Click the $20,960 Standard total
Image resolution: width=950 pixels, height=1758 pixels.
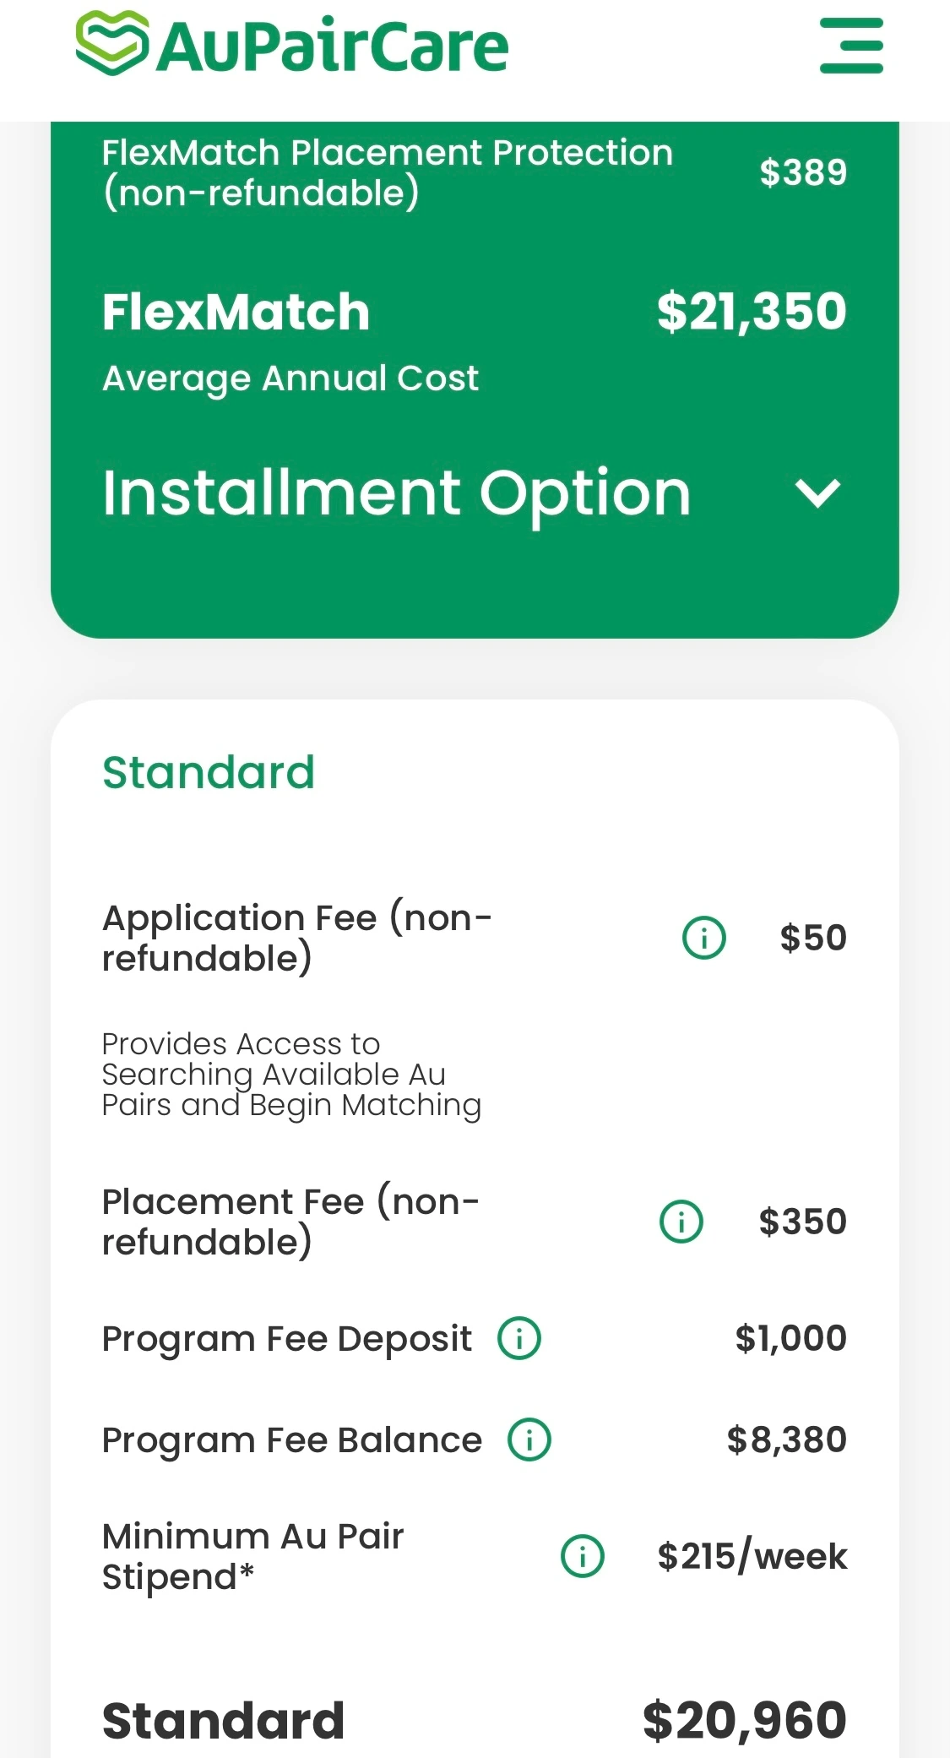pyautogui.click(x=745, y=1721)
